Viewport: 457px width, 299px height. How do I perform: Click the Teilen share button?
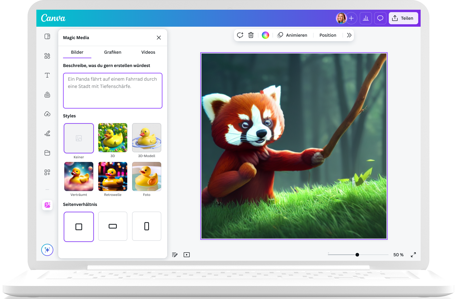(x=403, y=18)
